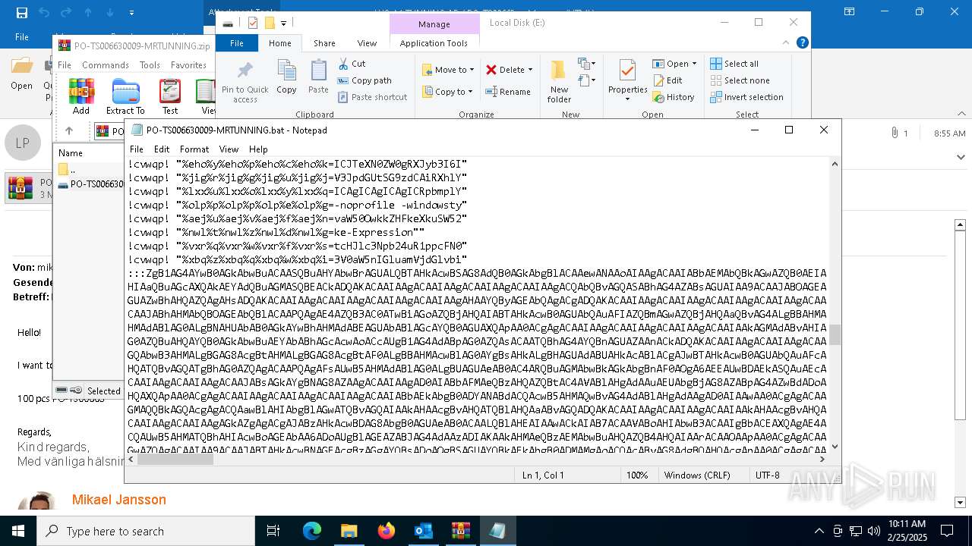The height and width of the screenshot is (546, 972).
Task: Click Copy path in Explorer ribbon
Action: point(364,80)
